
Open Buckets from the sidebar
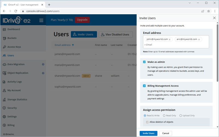coord(12,38)
